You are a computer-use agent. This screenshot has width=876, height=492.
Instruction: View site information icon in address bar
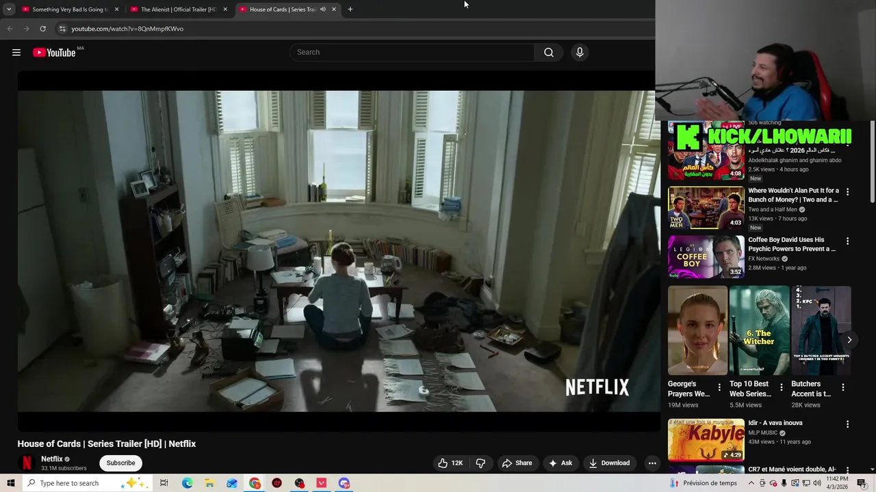click(62, 29)
